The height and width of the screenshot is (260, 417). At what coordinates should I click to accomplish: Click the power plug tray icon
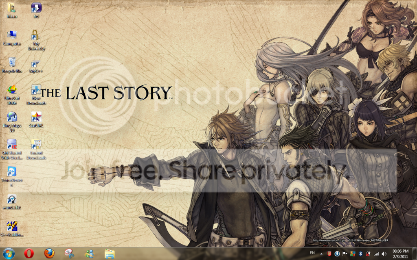pos(368,254)
